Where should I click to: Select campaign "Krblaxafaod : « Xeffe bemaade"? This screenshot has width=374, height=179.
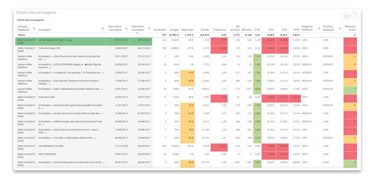(72, 123)
